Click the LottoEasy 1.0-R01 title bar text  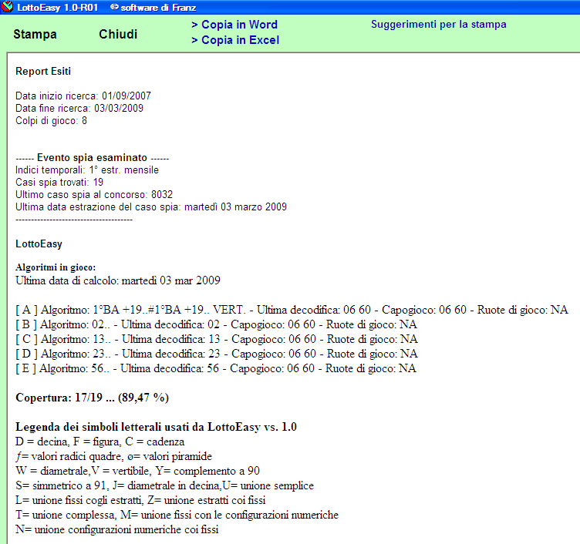tap(57, 8)
